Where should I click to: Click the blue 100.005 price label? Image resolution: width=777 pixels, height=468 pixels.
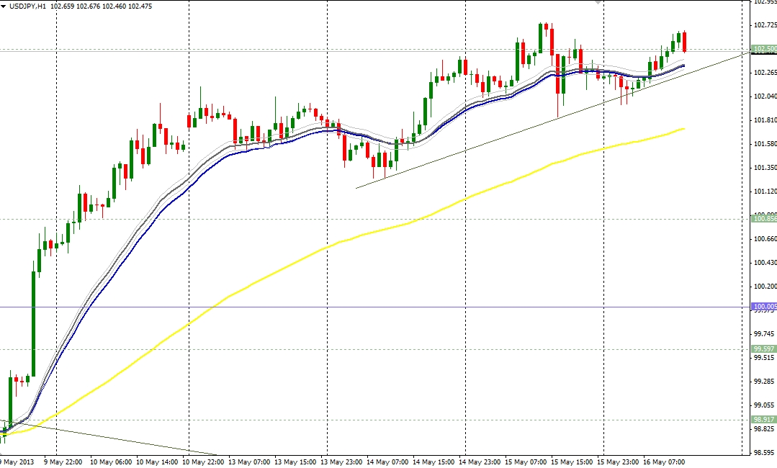tap(763, 307)
